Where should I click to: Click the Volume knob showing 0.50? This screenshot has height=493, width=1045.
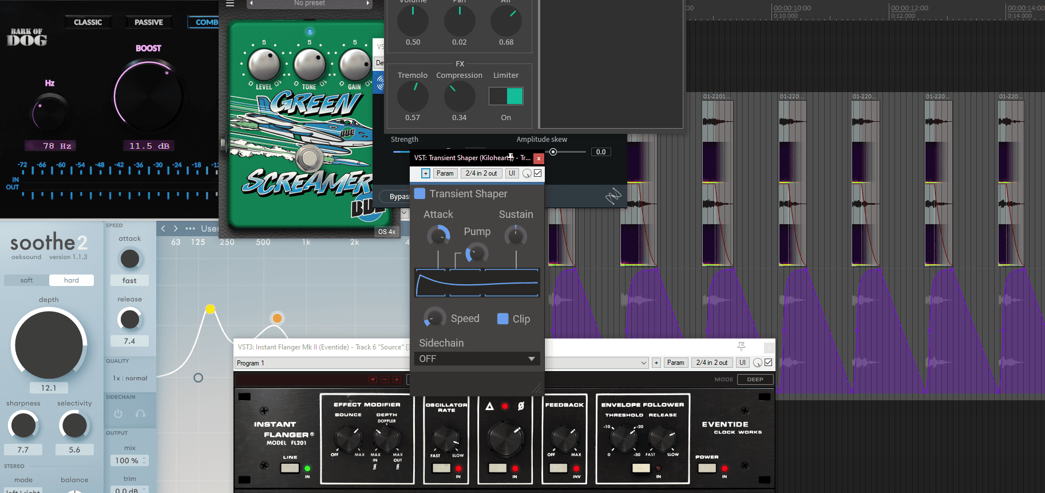413,19
